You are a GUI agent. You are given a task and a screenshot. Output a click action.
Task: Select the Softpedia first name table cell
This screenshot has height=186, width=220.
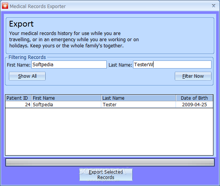pyautogui.click(x=67, y=104)
